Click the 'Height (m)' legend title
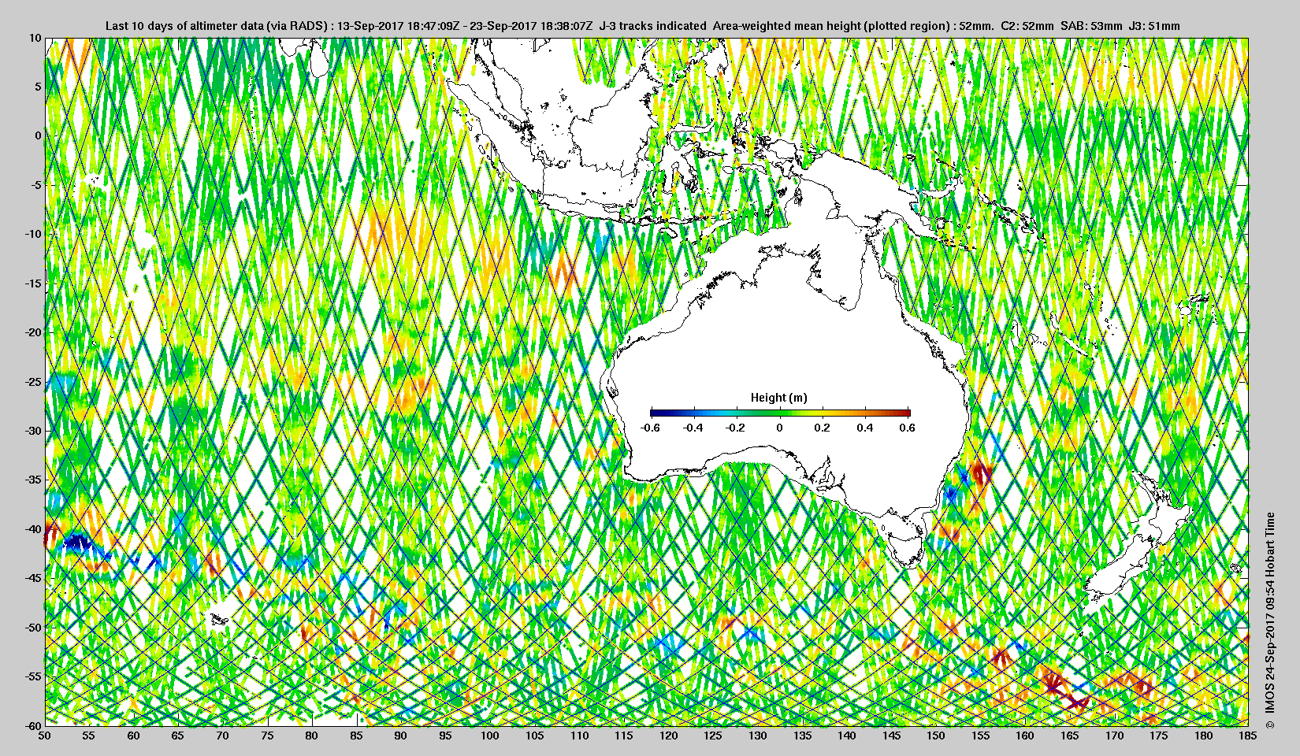The height and width of the screenshot is (756, 1300). point(779,398)
